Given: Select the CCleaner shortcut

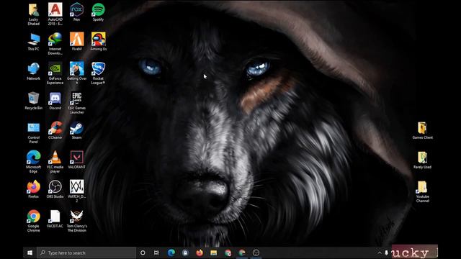Looking at the screenshot, I should tap(55, 130).
